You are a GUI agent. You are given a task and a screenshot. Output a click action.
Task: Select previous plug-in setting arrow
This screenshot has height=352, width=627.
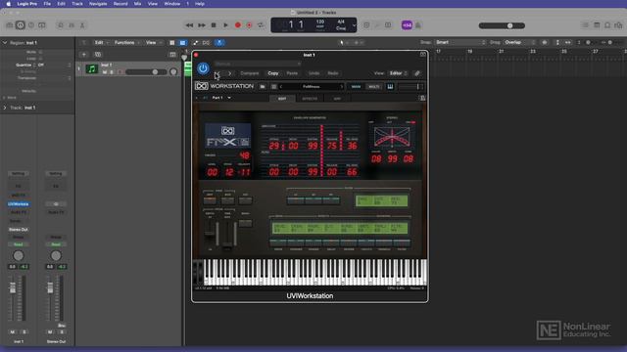point(217,73)
